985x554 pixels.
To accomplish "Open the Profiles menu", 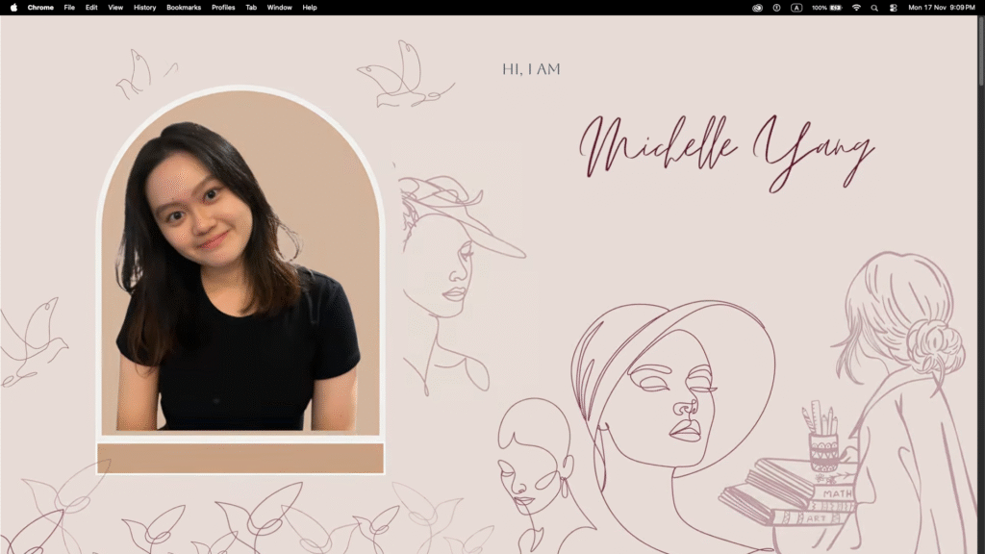I will pos(223,7).
